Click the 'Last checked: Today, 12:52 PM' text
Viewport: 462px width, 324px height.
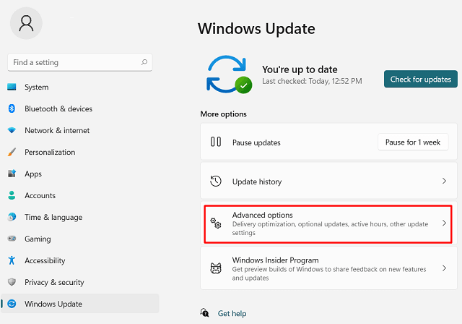click(312, 81)
